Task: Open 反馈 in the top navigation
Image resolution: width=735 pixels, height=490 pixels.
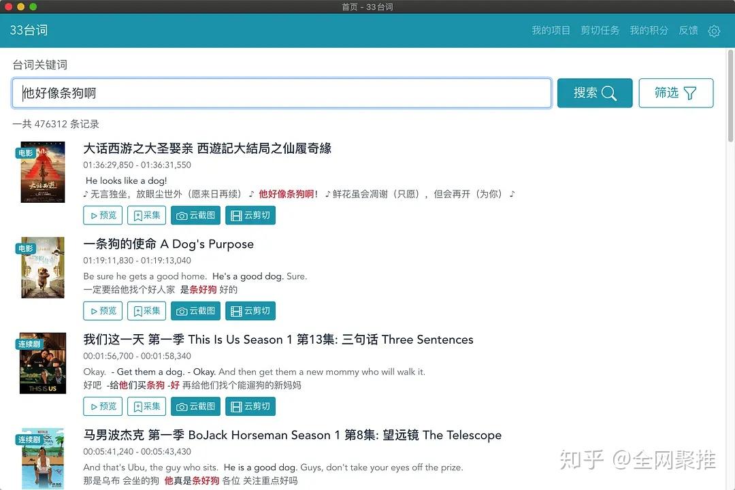Action: [688, 31]
